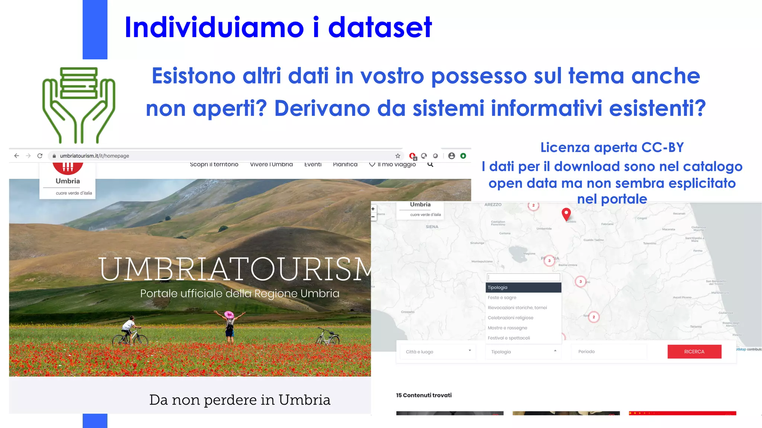
Task: Click the green browser extension icon
Action: click(x=463, y=156)
